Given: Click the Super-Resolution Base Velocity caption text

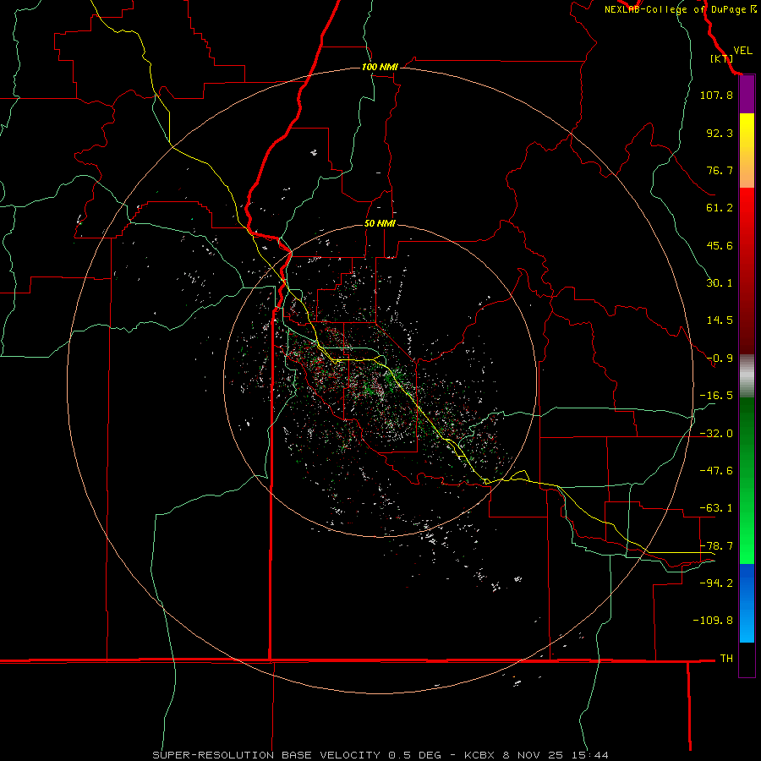Looking at the screenshot, I should [x=380, y=755].
